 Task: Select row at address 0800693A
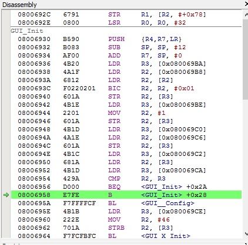click(126, 80)
